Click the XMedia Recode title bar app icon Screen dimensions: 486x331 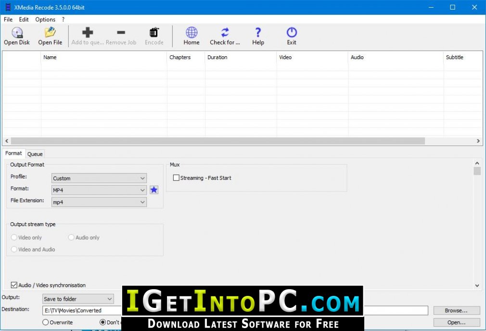tap(8, 7)
